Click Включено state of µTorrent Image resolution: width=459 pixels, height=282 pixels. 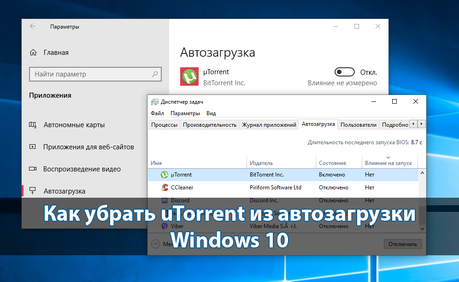[x=332, y=175]
